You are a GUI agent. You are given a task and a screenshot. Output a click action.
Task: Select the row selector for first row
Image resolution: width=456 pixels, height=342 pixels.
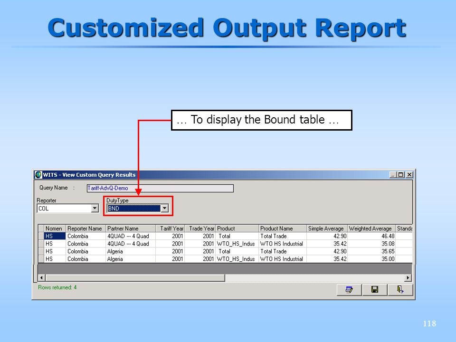coord(41,236)
